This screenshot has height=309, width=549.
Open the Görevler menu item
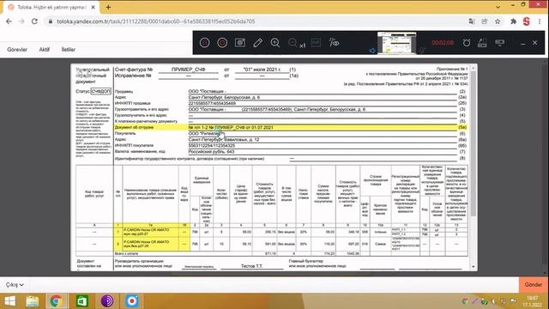click(17, 50)
